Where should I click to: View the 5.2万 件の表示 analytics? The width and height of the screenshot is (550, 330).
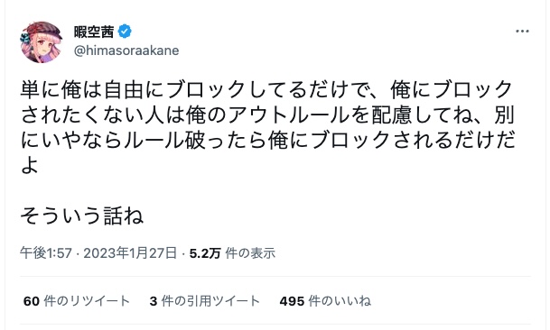pyautogui.click(x=232, y=253)
